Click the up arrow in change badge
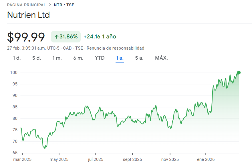The width and height of the screenshot is (252, 164). tap(56, 37)
